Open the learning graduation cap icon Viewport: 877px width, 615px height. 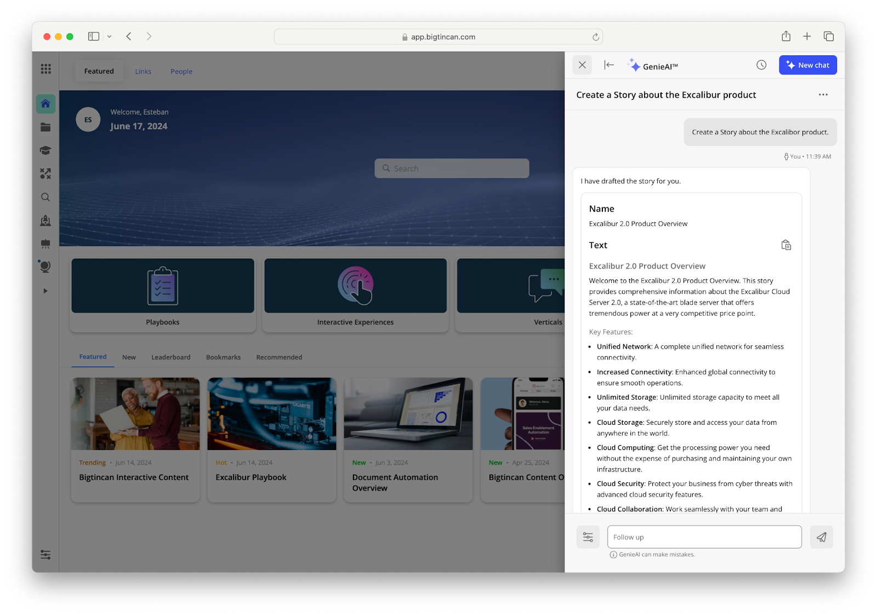(x=45, y=151)
